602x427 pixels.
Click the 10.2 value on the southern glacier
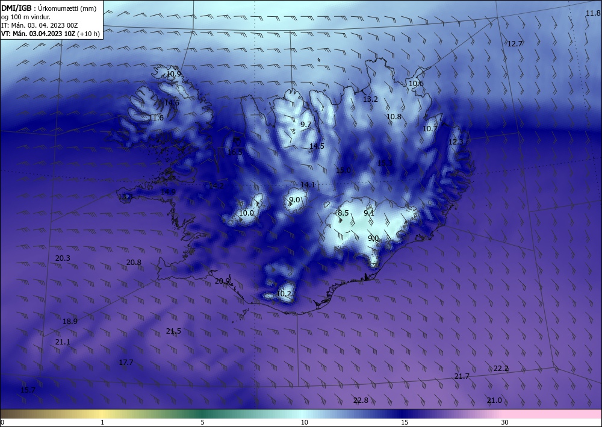click(x=284, y=294)
